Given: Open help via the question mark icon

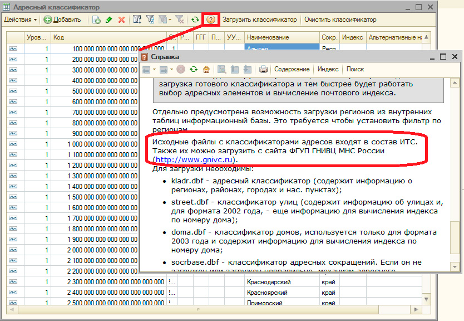Looking at the screenshot, I should [210, 20].
